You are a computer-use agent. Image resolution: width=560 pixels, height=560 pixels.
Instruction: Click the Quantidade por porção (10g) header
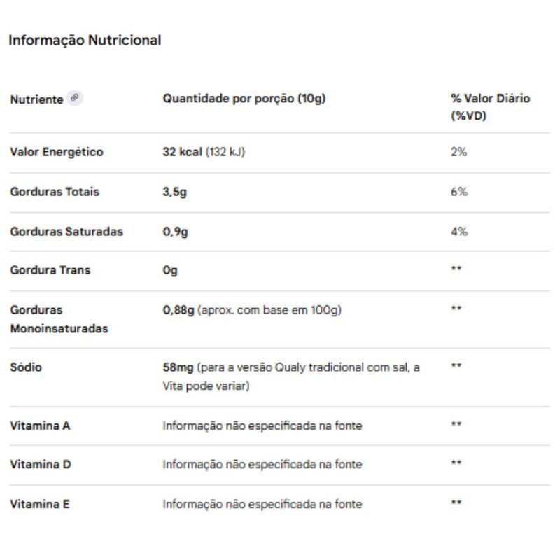tap(244, 99)
